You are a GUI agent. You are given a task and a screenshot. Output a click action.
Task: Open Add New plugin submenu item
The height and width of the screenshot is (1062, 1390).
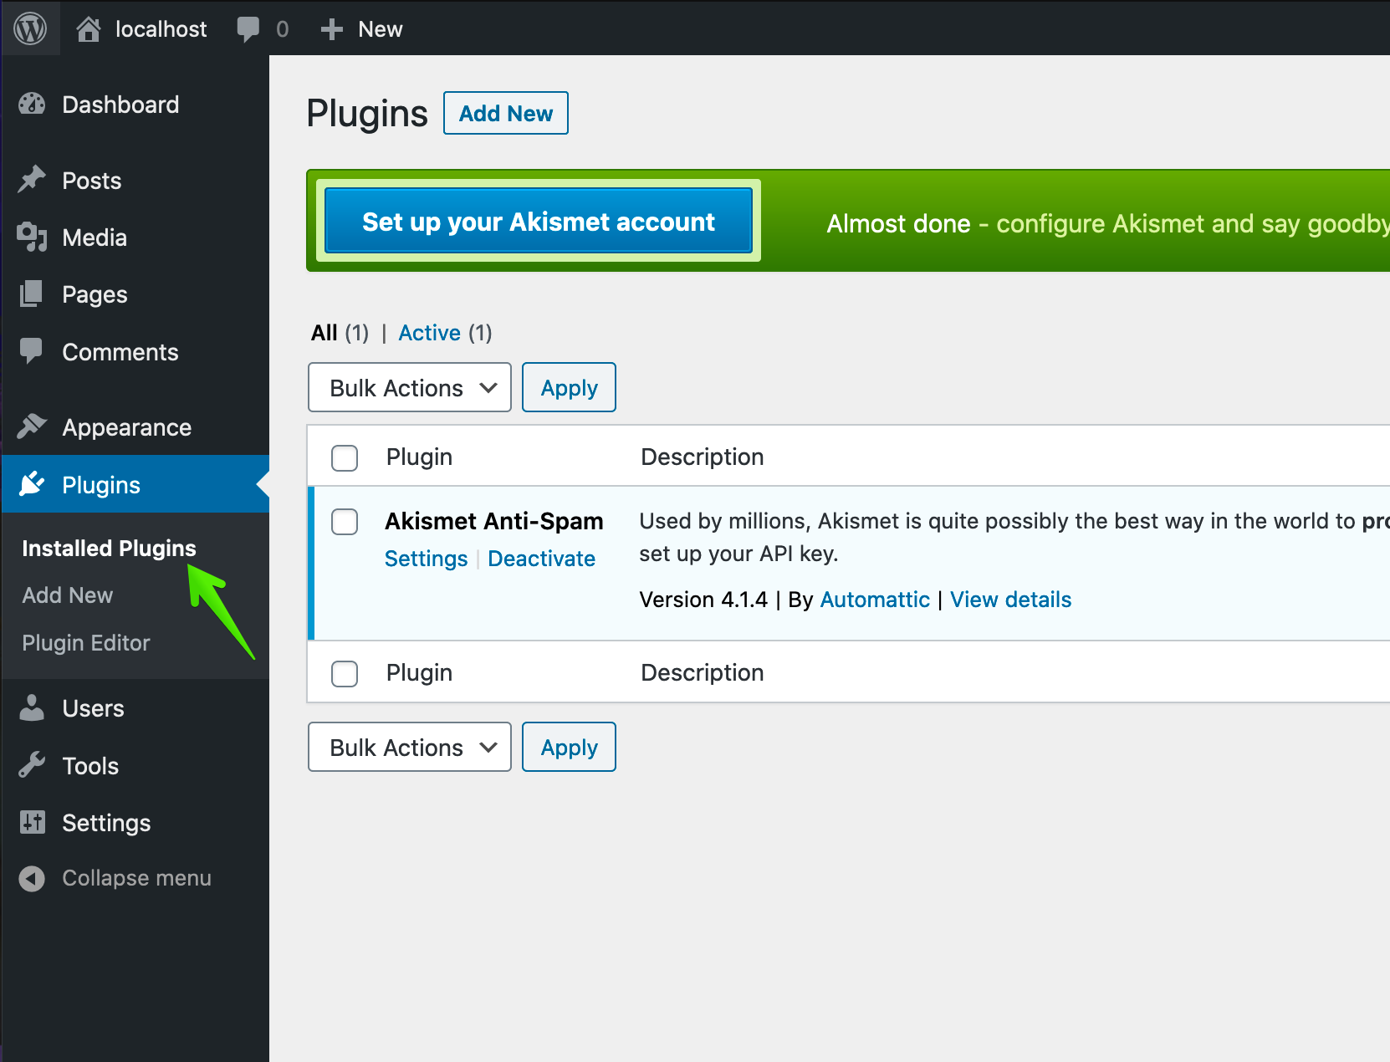(67, 595)
